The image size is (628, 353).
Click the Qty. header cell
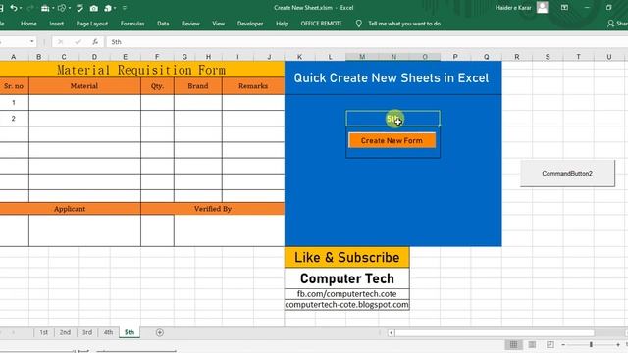157,86
